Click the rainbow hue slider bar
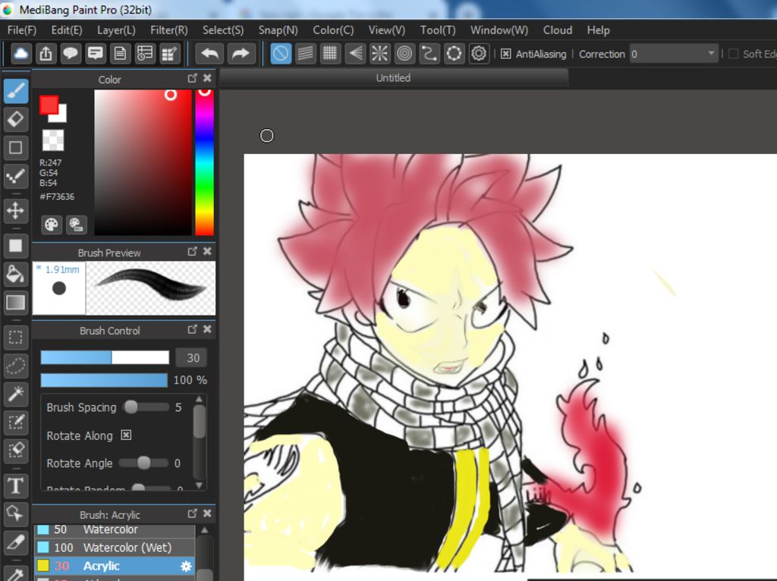The image size is (777, 581). tap(205, 162)
